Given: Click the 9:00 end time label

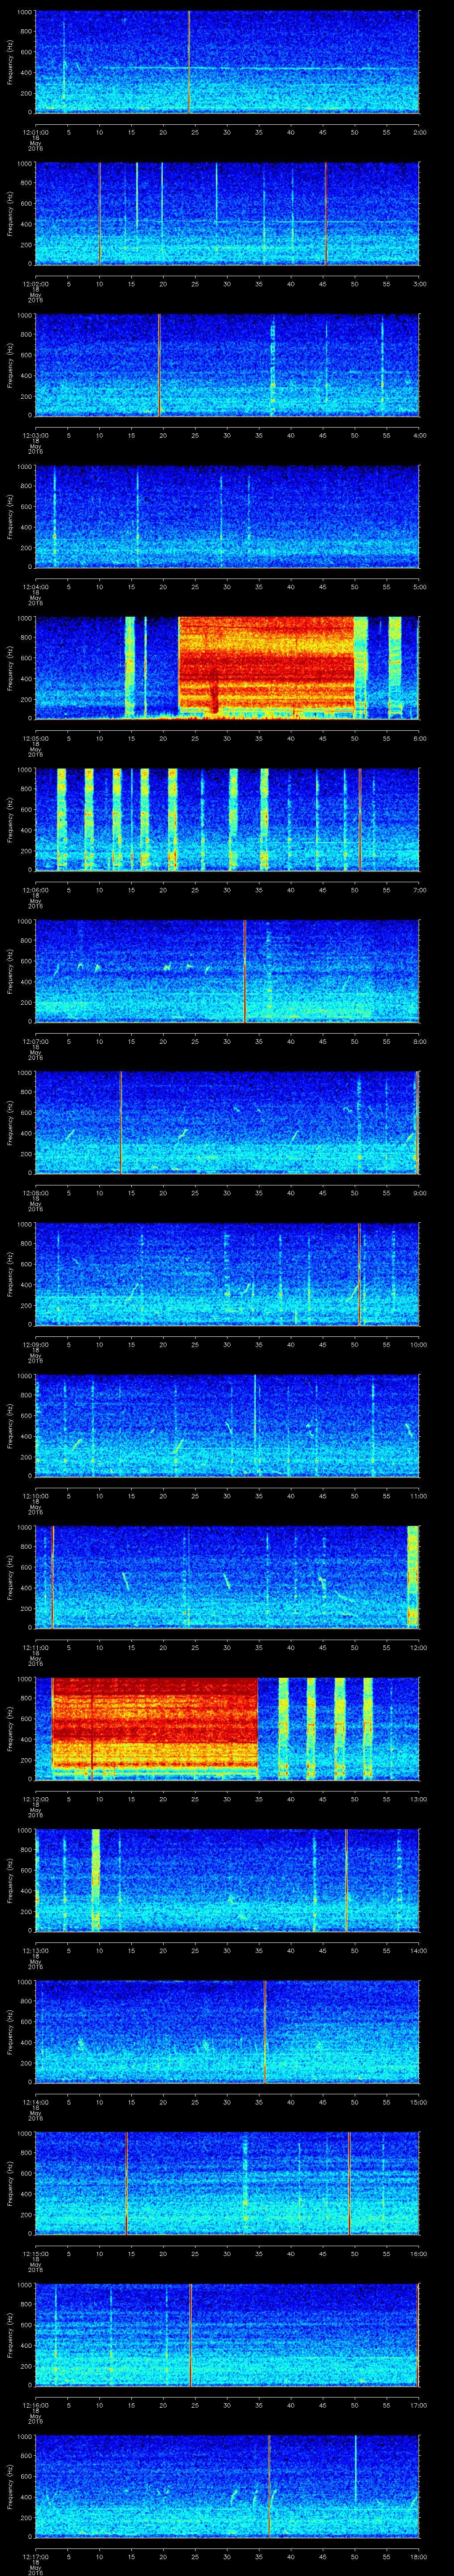Looking at the screenshot, I should click(419, 1193).
